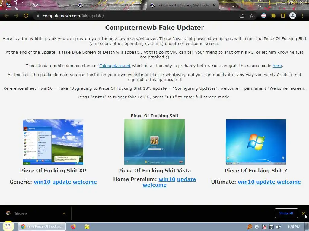Open the Chrome three-dot menu
This screenshot has width=309, height=231.
[302, 16]
